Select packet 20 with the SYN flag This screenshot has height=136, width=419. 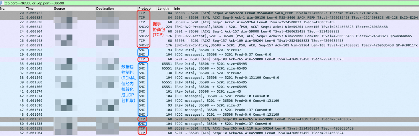point(209,13)
